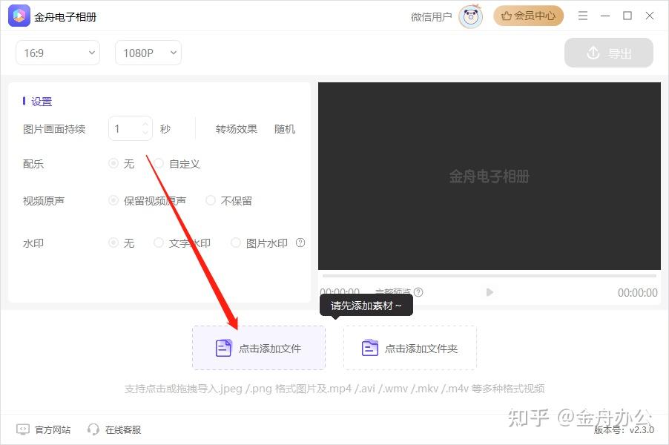Click the 导出 export button

tap(608, 53)
